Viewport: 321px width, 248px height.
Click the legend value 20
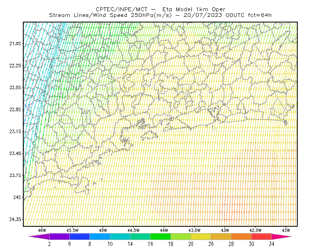click(x=191, y=244)
